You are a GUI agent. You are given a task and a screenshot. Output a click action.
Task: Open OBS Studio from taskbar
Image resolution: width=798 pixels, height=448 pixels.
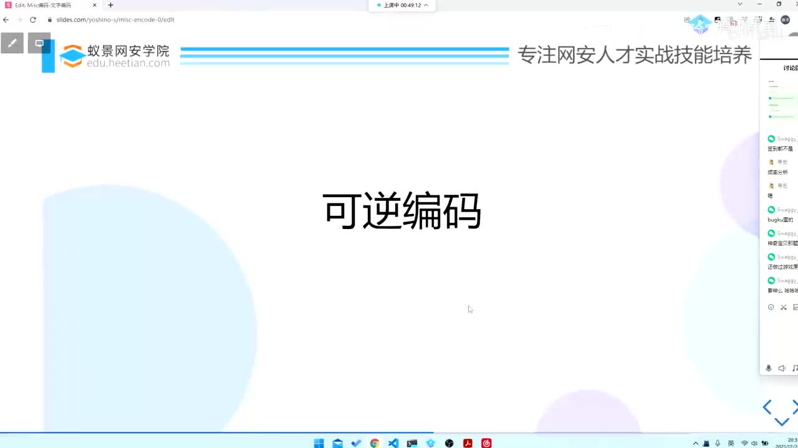tap(449, 443)
